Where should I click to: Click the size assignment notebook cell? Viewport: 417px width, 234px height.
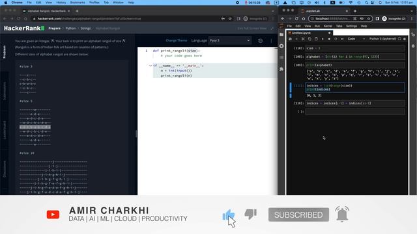[x=355, y=48]
